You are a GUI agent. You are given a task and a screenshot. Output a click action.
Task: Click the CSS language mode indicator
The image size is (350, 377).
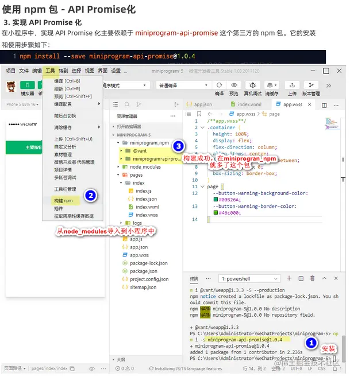(322, 368)
